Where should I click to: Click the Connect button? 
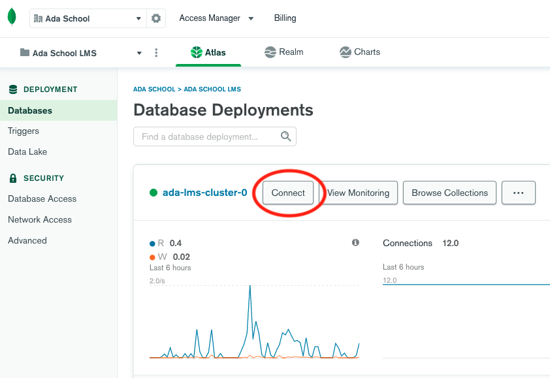coord(288,193)
